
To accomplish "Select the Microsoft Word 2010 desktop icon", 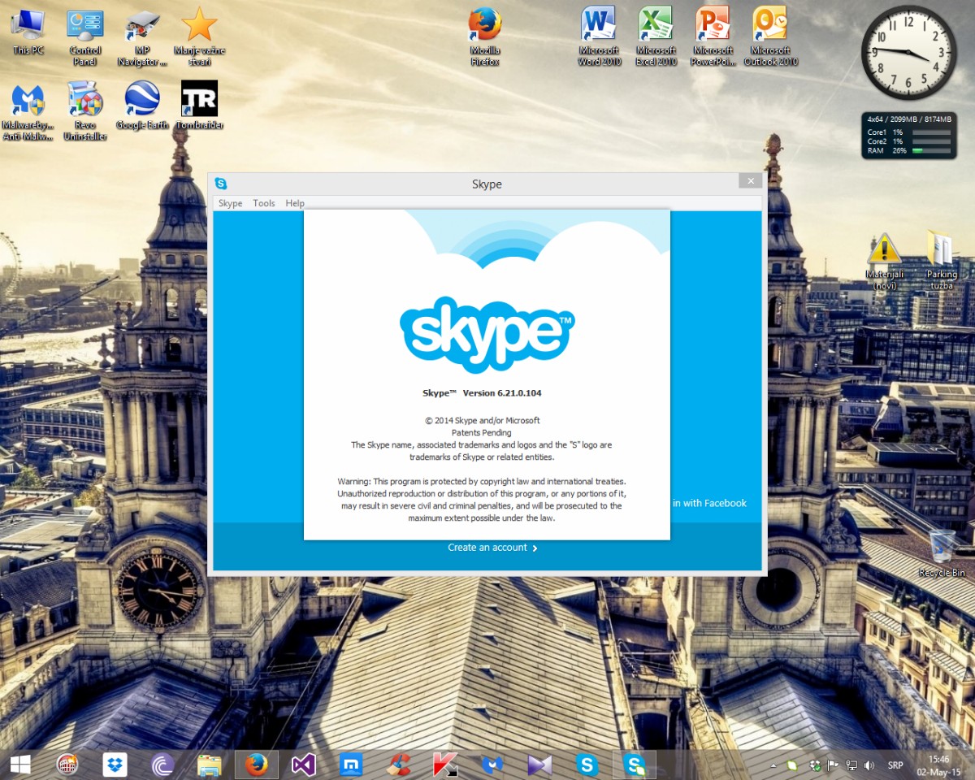I will click(599, 37).
